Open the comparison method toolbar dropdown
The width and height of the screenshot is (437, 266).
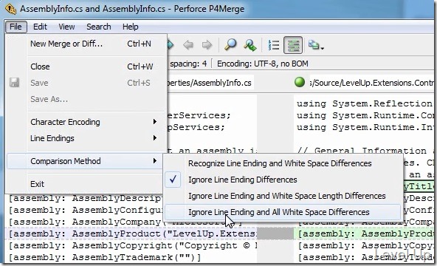316,45
